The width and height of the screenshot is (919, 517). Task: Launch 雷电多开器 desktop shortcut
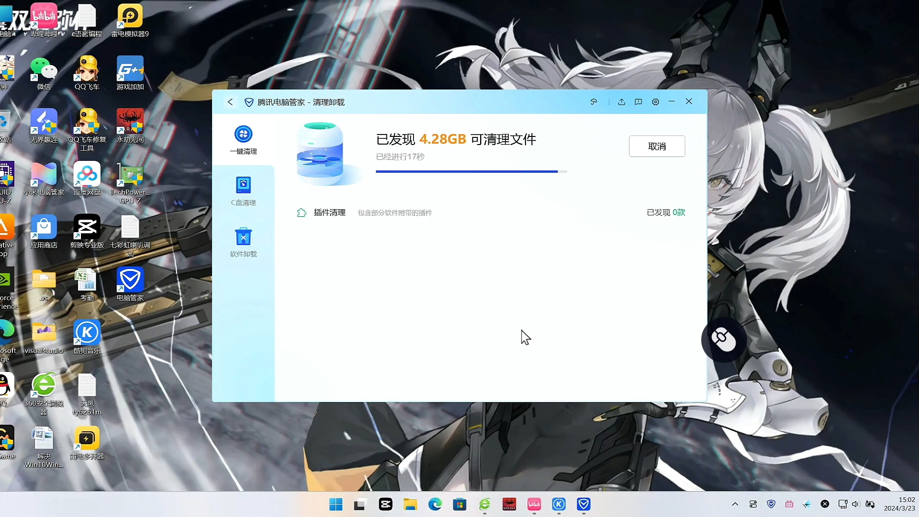(87, 442)
